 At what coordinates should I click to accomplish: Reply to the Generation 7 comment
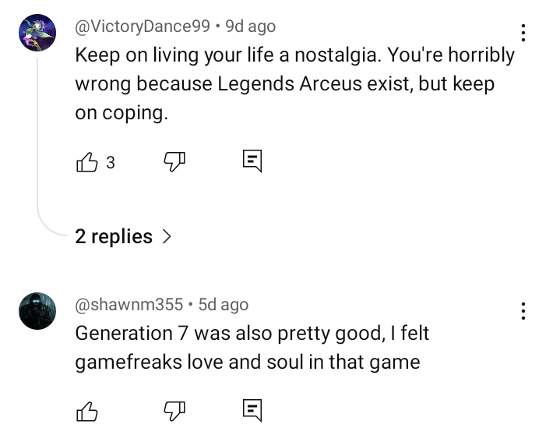[252, 411]
